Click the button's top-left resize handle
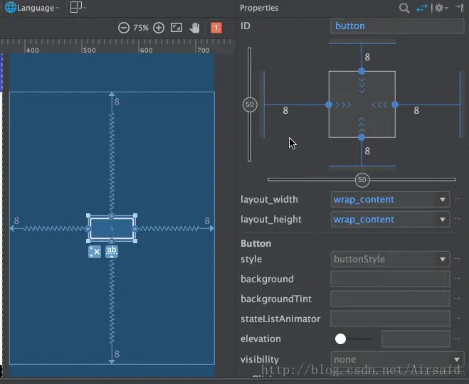Screen dimensions: 469x384 point(88,215)
